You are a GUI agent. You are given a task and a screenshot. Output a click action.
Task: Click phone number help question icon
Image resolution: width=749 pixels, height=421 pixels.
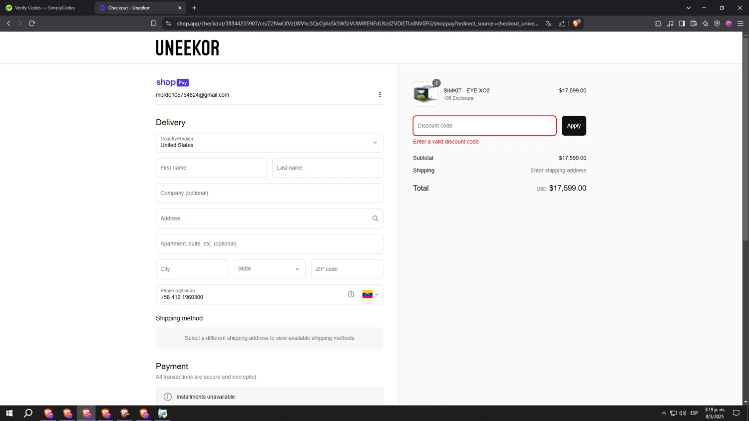tap(351, 294)
